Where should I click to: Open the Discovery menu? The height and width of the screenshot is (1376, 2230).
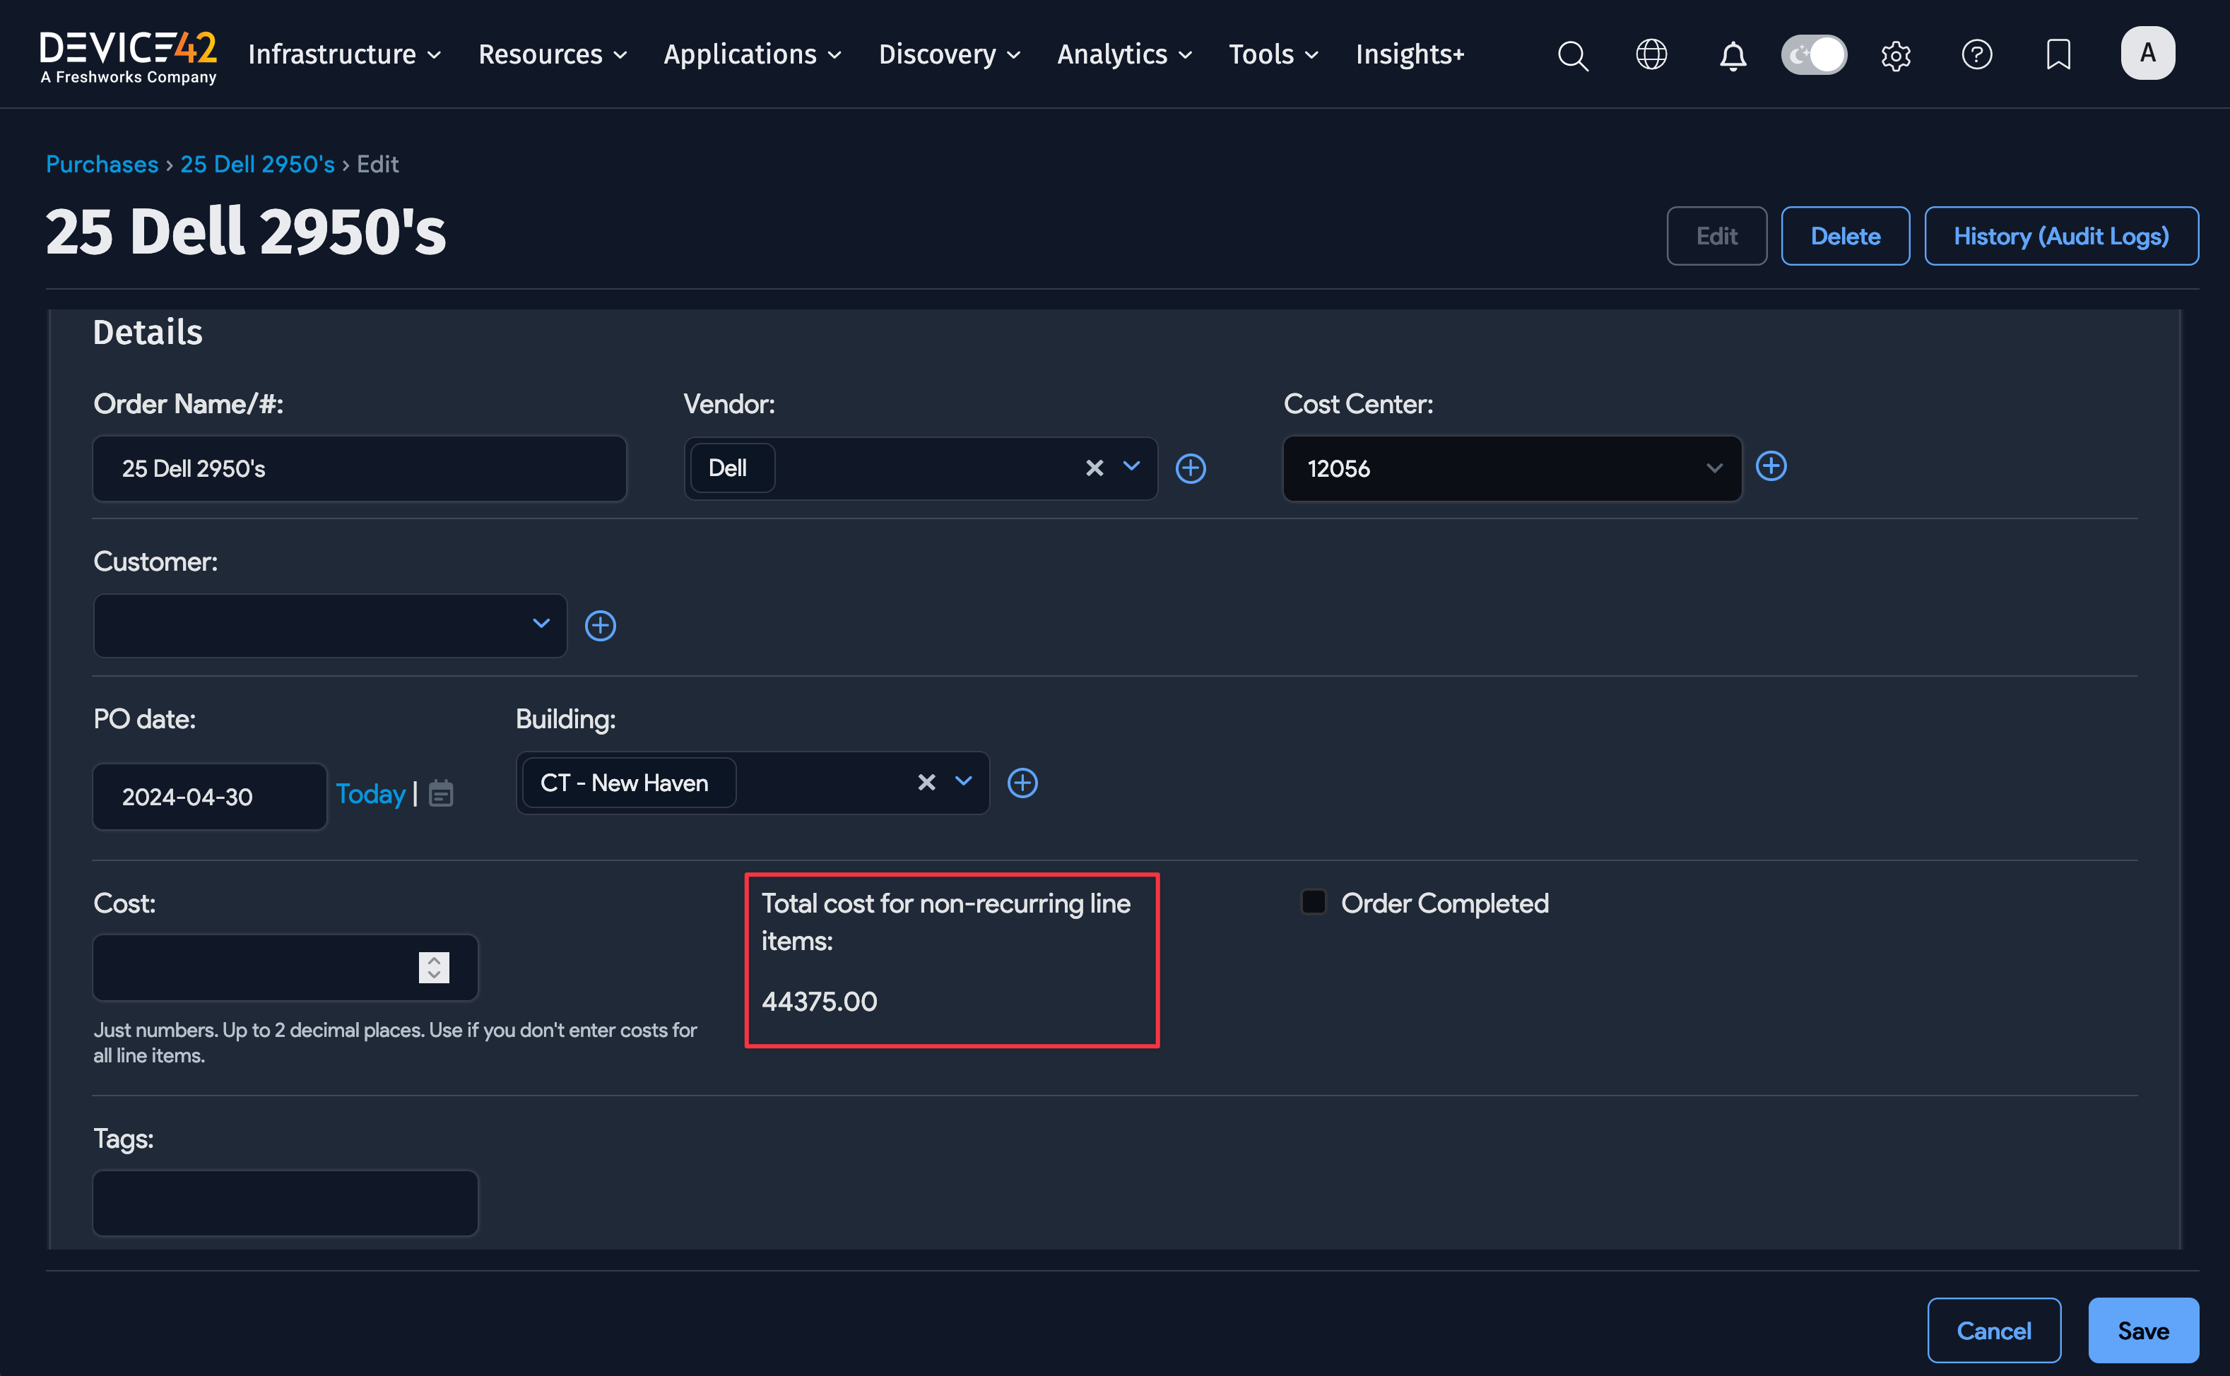tap(948, 54)
